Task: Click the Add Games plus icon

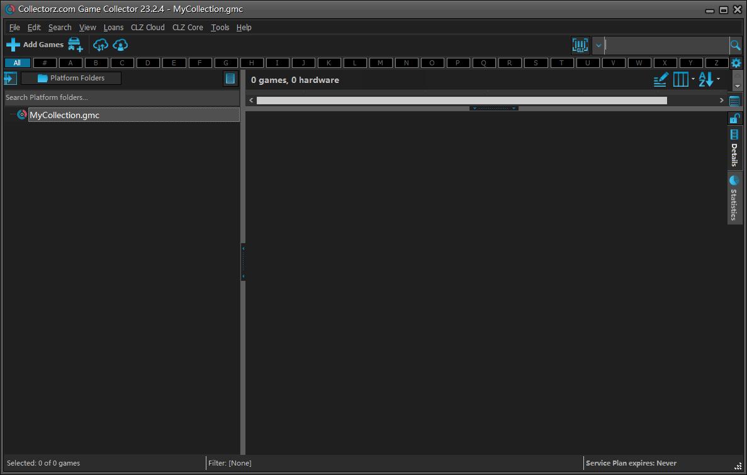Action: coord(13,45)
